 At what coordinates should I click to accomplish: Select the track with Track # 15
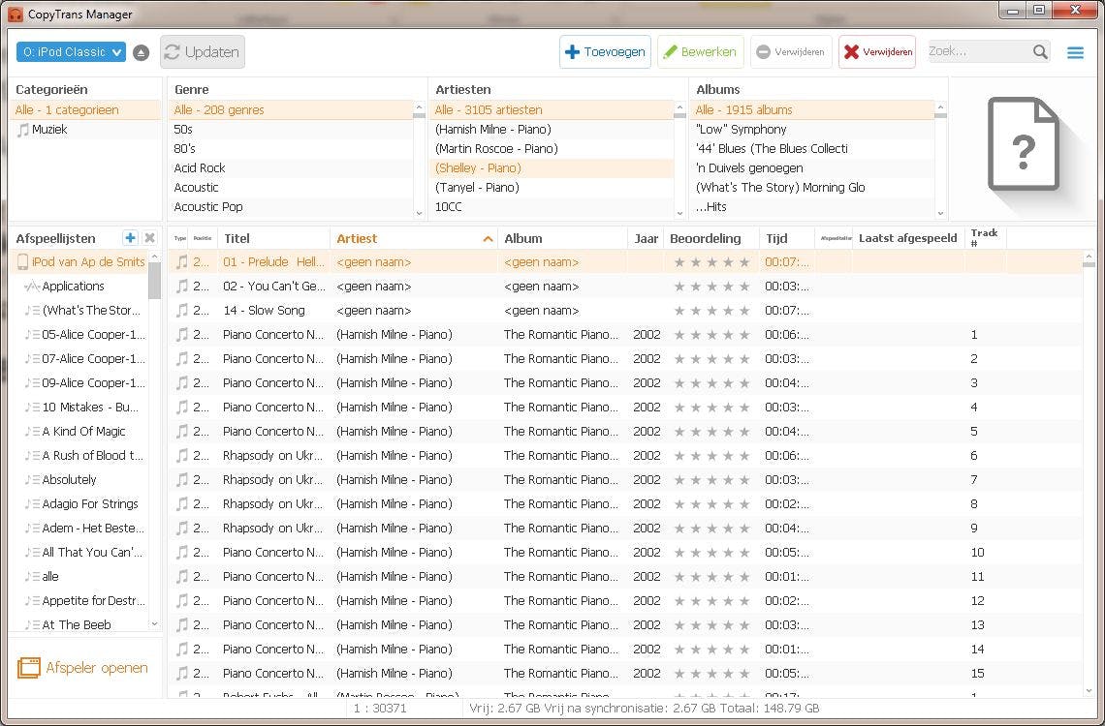pos(626,673)
